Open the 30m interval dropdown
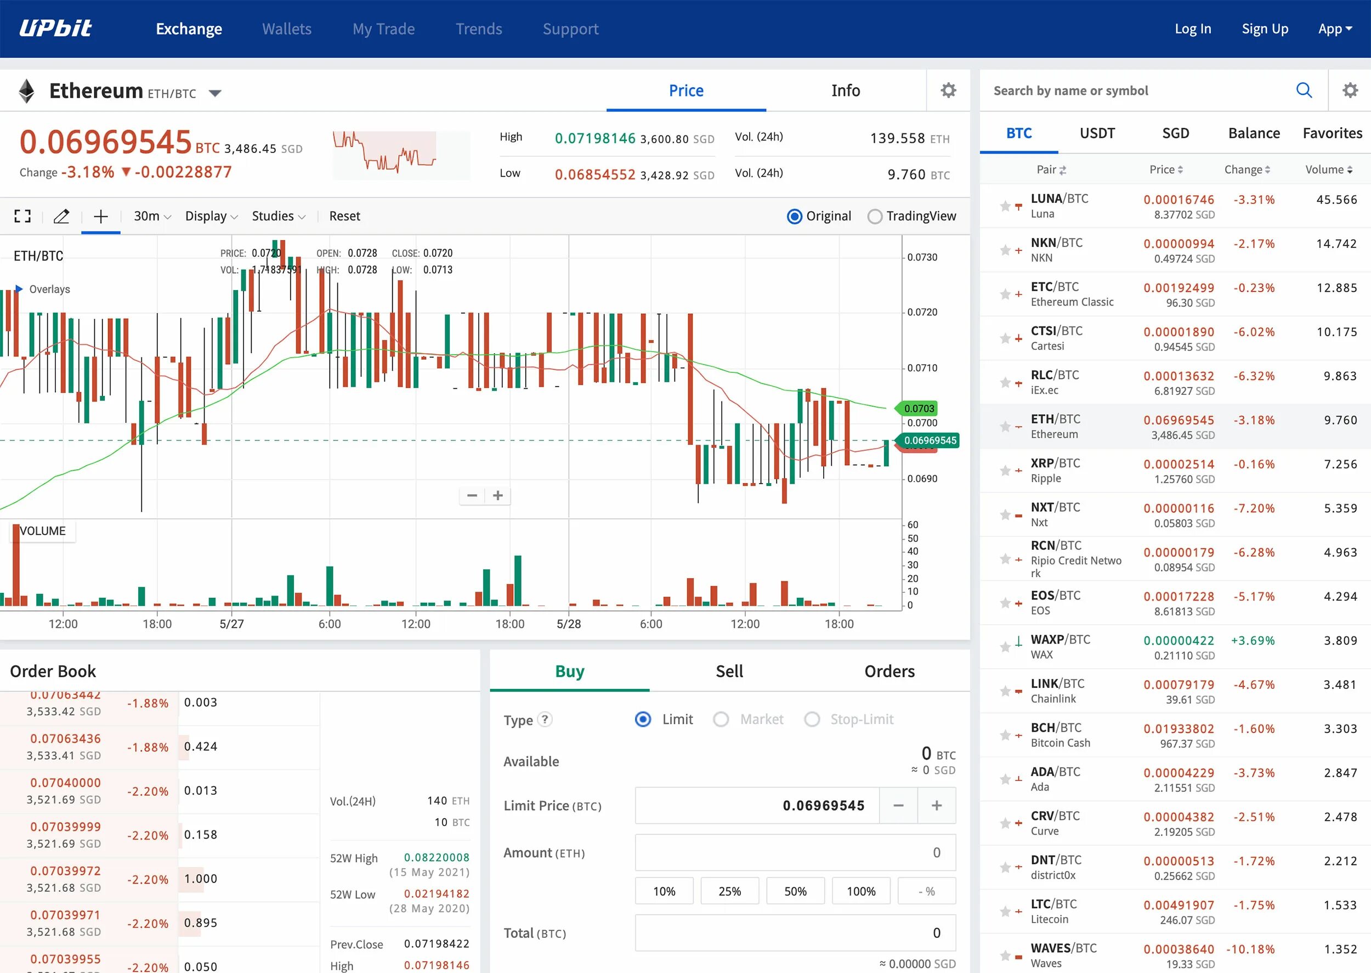Image resolution: width=1371 pixels, height=973 pixels. click(152, 216)
